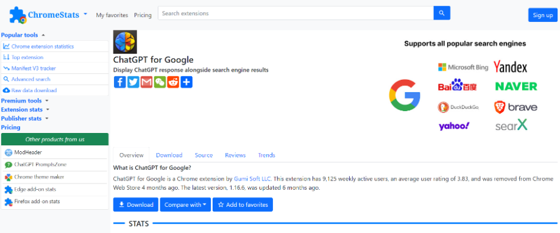Viewport: 560px width, 233px height.
Task: Switch to the Reviews tab
Action: 235,155
